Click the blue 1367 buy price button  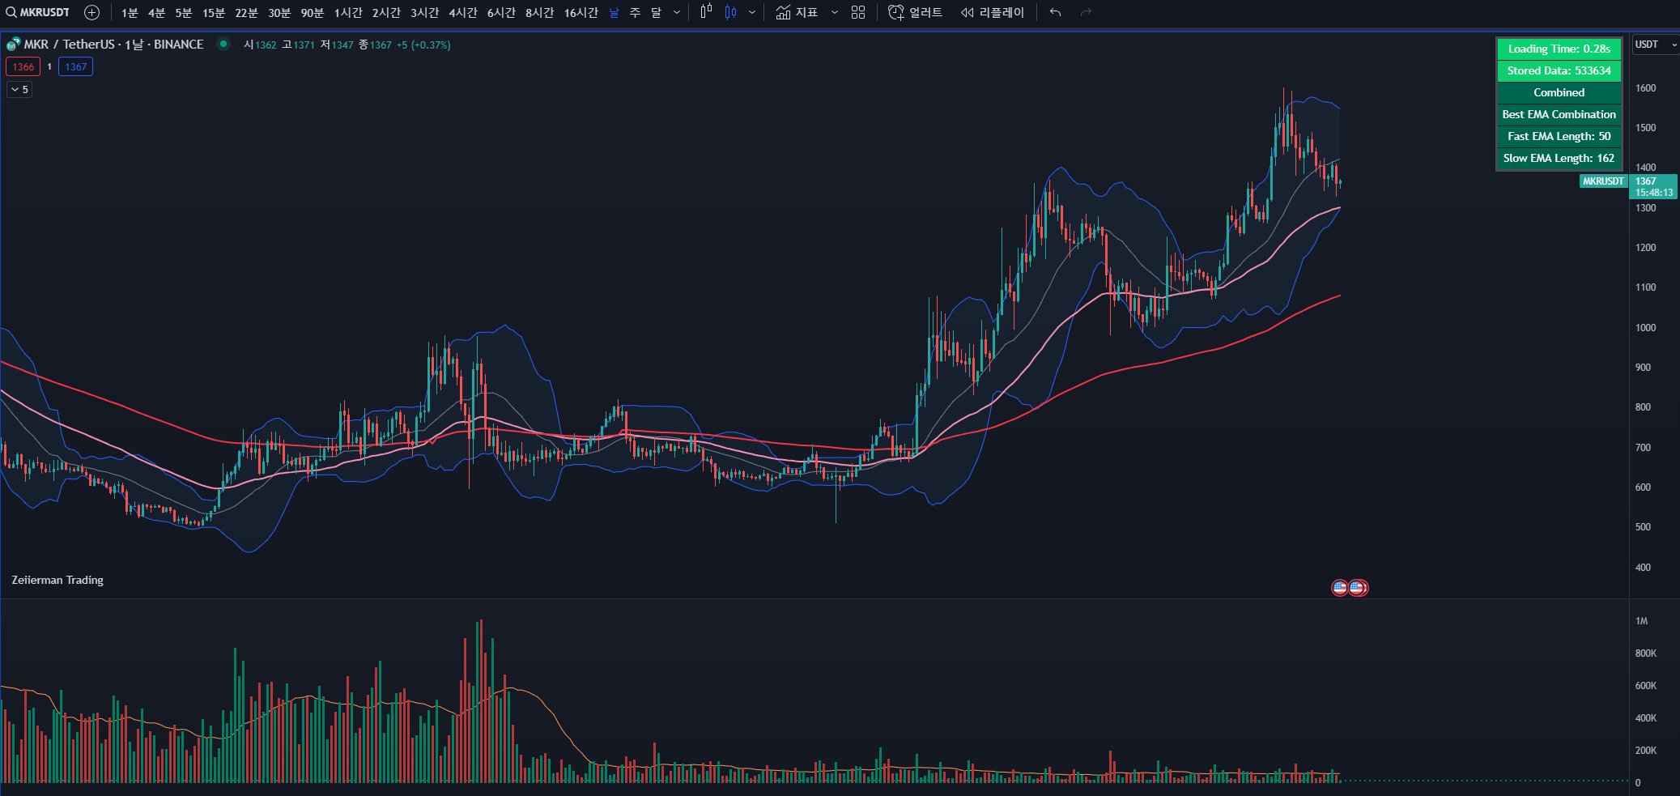click(76, 67)
